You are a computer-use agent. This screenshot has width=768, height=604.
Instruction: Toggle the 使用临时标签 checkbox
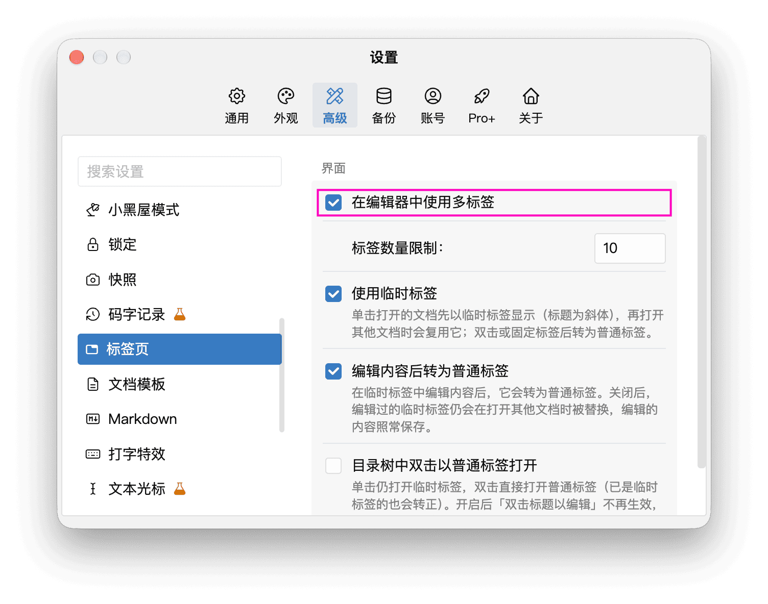coord(333,294)
